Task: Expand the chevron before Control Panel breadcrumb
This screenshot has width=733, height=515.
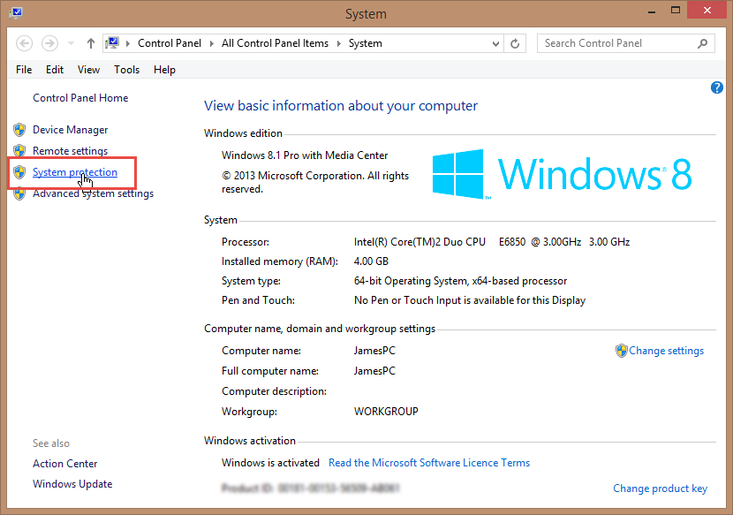Action: click(128, 43)
